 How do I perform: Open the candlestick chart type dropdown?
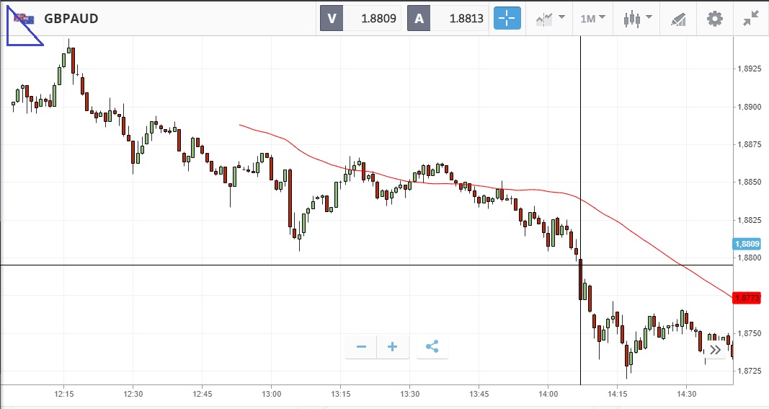[636, 19]
